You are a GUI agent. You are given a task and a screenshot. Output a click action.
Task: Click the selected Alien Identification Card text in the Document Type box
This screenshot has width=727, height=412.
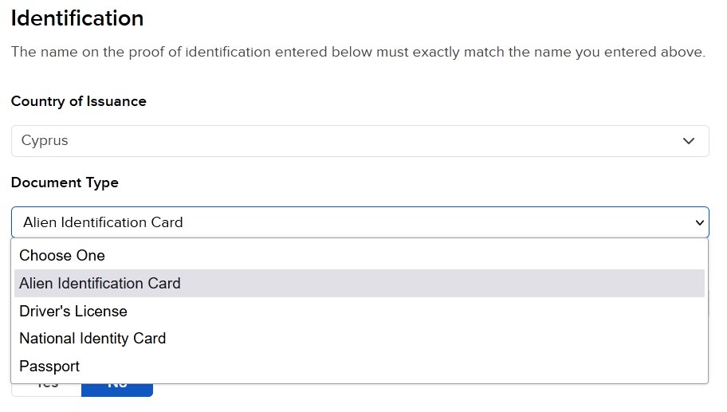(x=103, y=222)
